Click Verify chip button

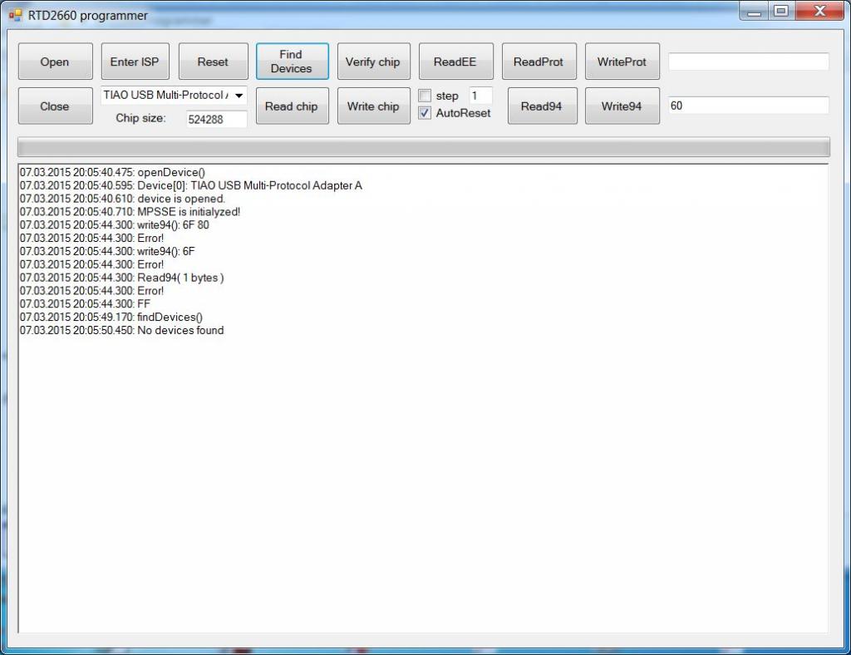(372, 62)
